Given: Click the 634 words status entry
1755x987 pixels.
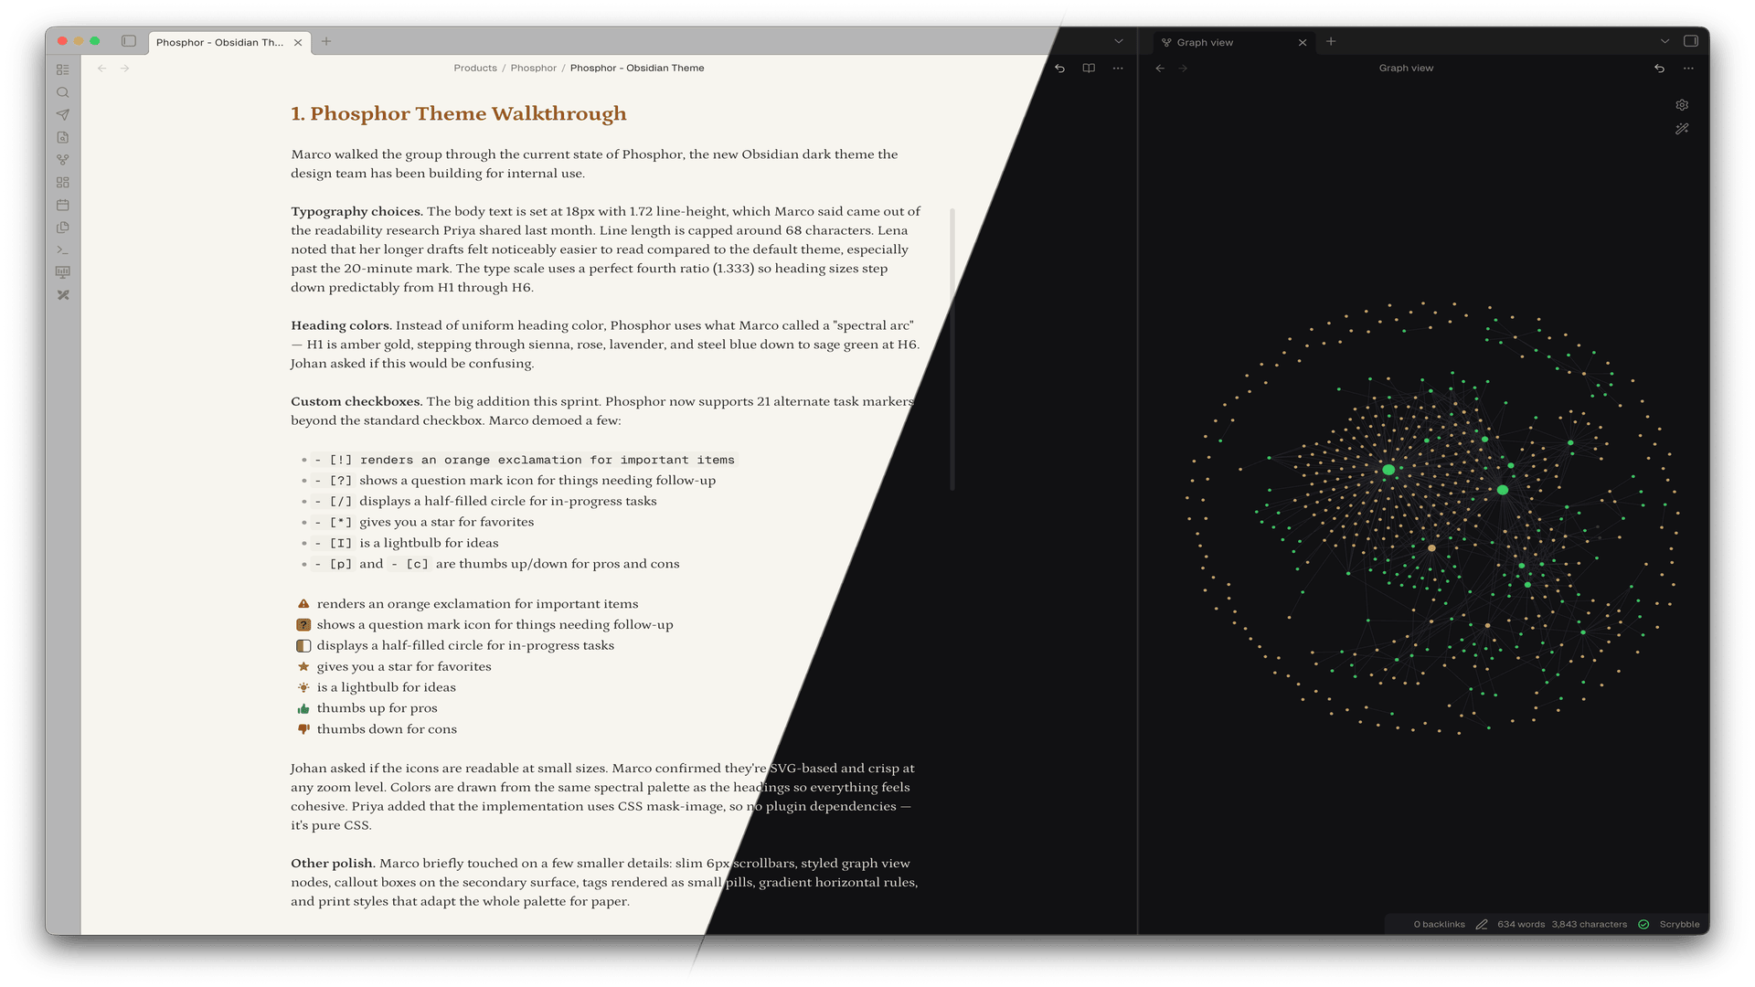Looking at the screenshot, I should click(x=1521, y=924).
